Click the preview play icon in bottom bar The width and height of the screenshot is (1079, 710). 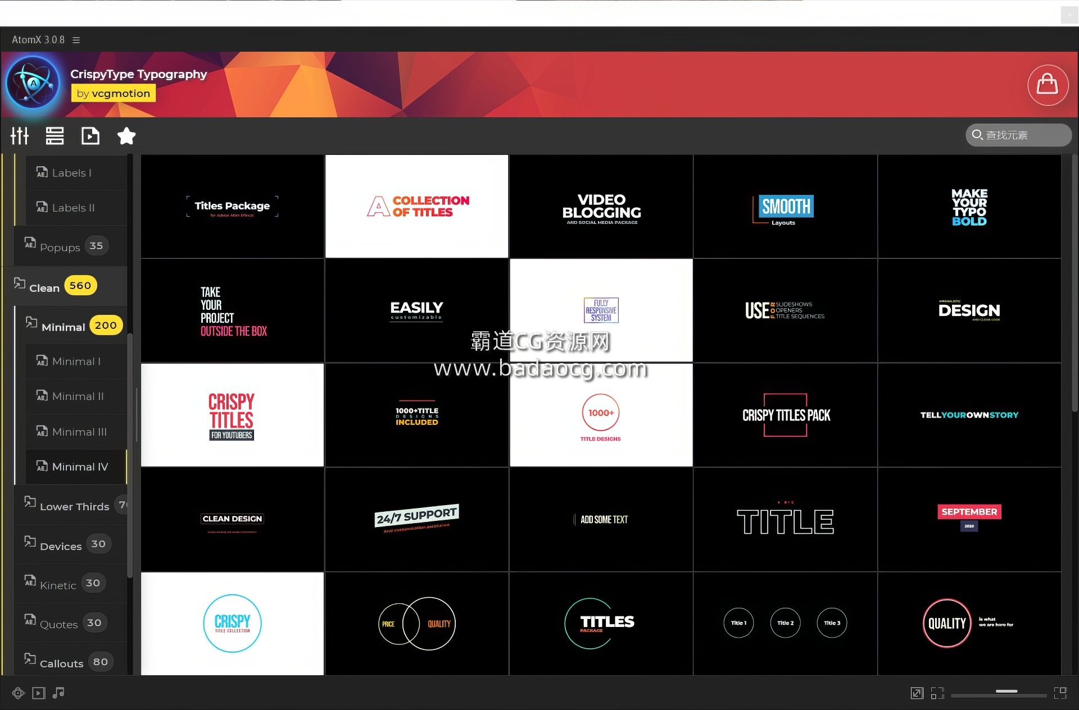[38, 693]
